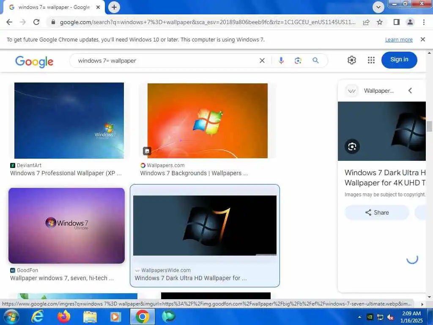Screen dimensions: 433x325
Task: Open Windows Media Player from taskbar
Action: (x=115, y=317)
